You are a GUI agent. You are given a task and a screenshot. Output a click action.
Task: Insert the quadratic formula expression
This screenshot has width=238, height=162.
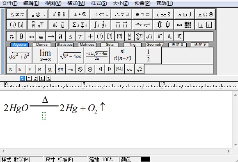click(x=97, y=55)
